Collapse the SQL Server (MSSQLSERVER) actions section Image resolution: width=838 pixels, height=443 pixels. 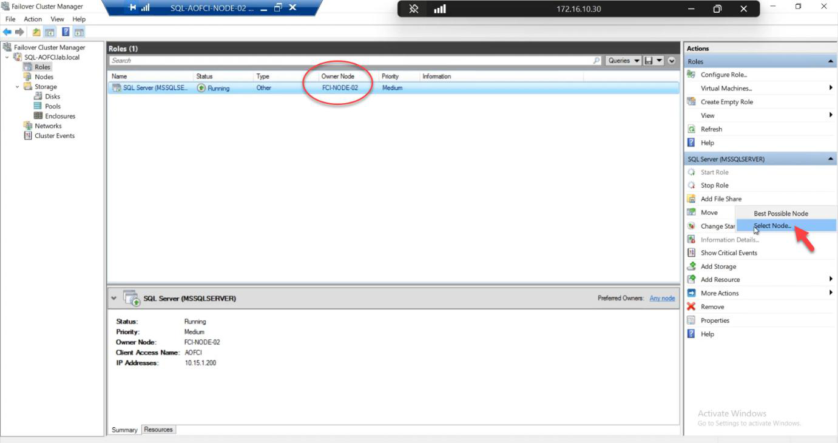coord(831,159)
